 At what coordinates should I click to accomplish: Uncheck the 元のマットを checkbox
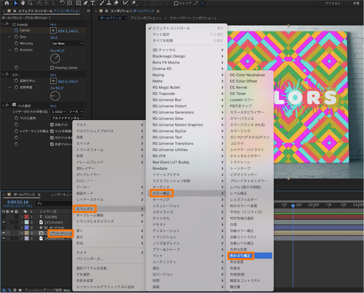52,138
